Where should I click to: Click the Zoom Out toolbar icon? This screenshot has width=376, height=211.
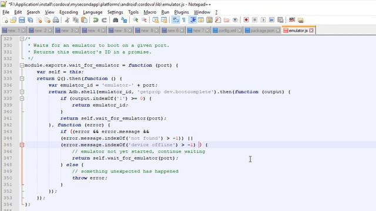pos(144,20)
